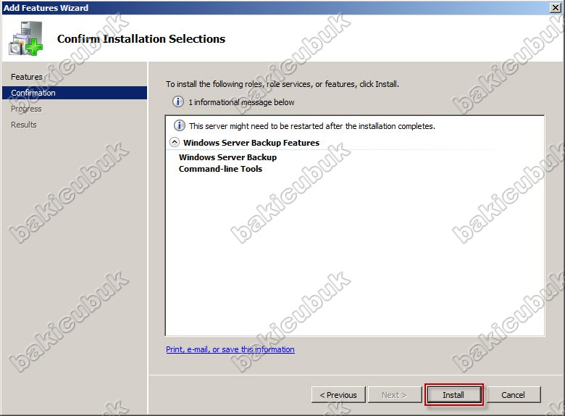Collapse the Windows Server Backup Features section

click(x=175, y=143)
